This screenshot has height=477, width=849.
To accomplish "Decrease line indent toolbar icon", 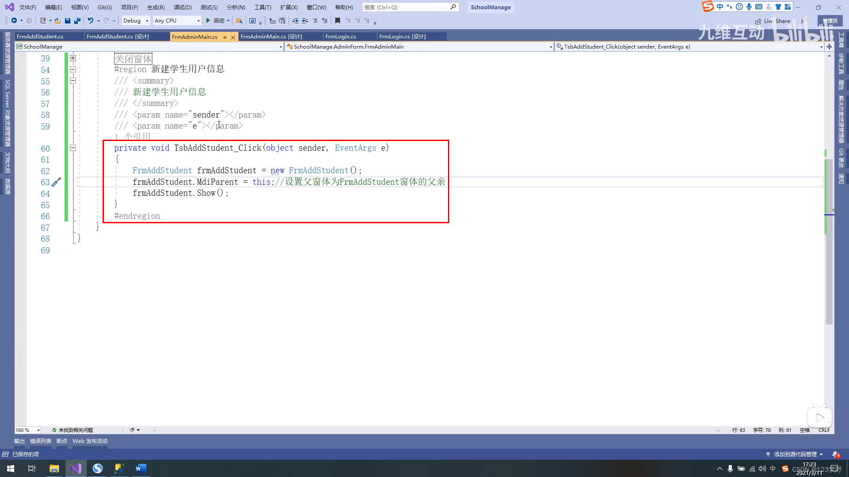I will click(x=295, y=20).
